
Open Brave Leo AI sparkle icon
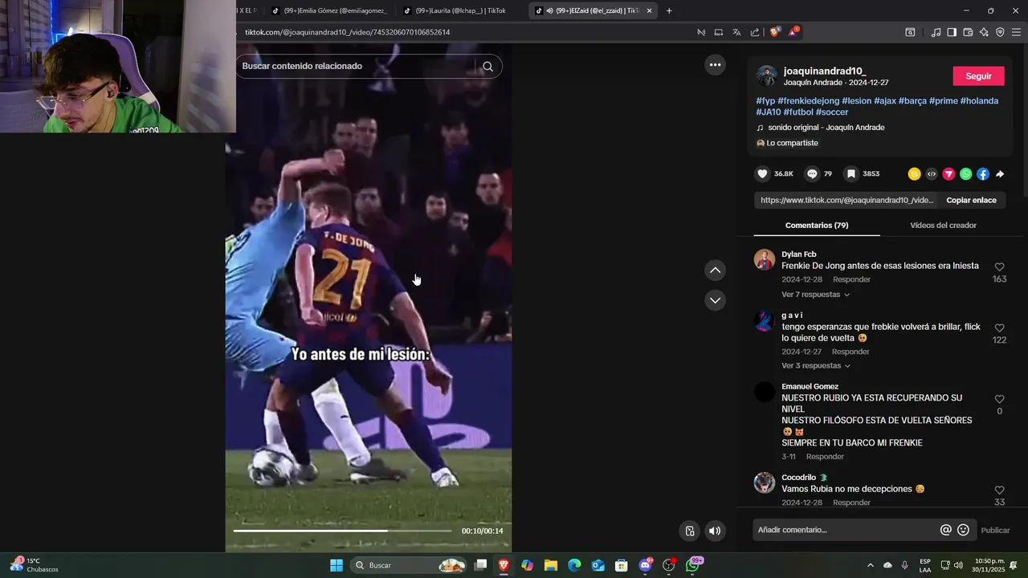click(984, 32)
